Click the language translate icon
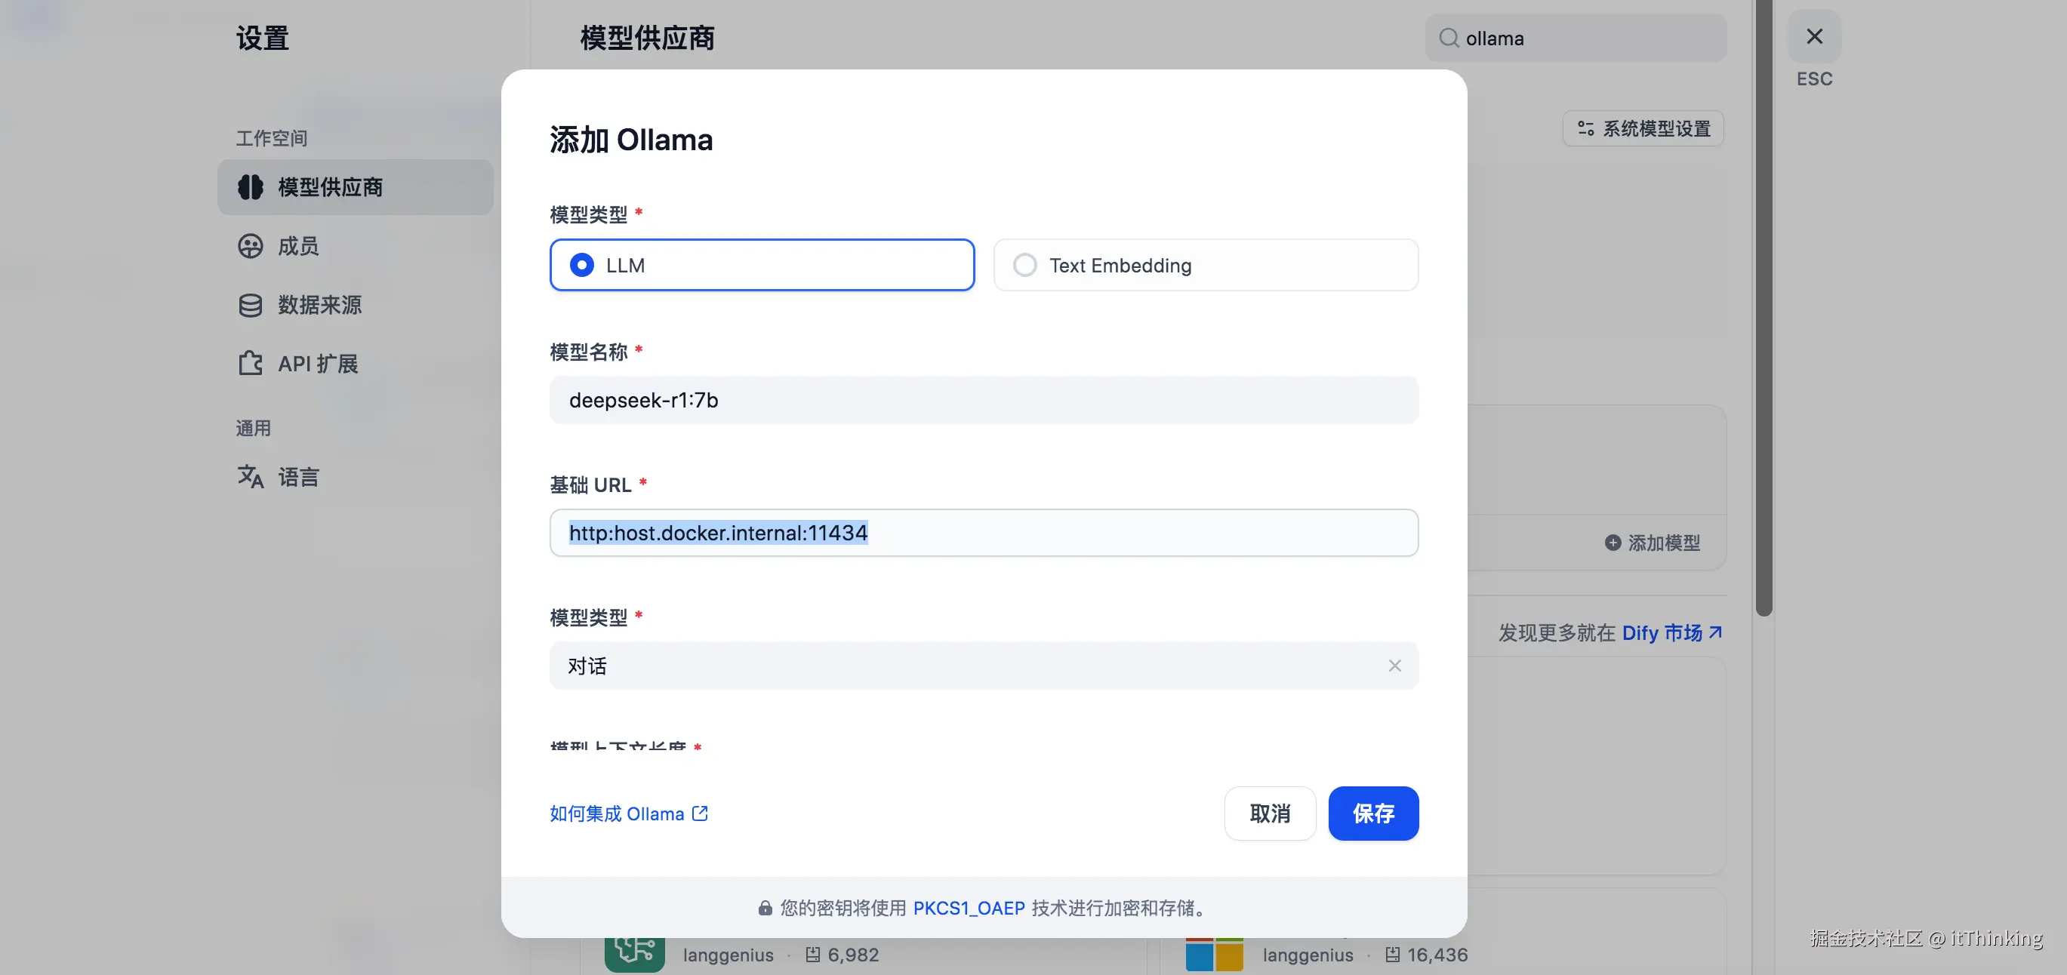 click(251, 477)
